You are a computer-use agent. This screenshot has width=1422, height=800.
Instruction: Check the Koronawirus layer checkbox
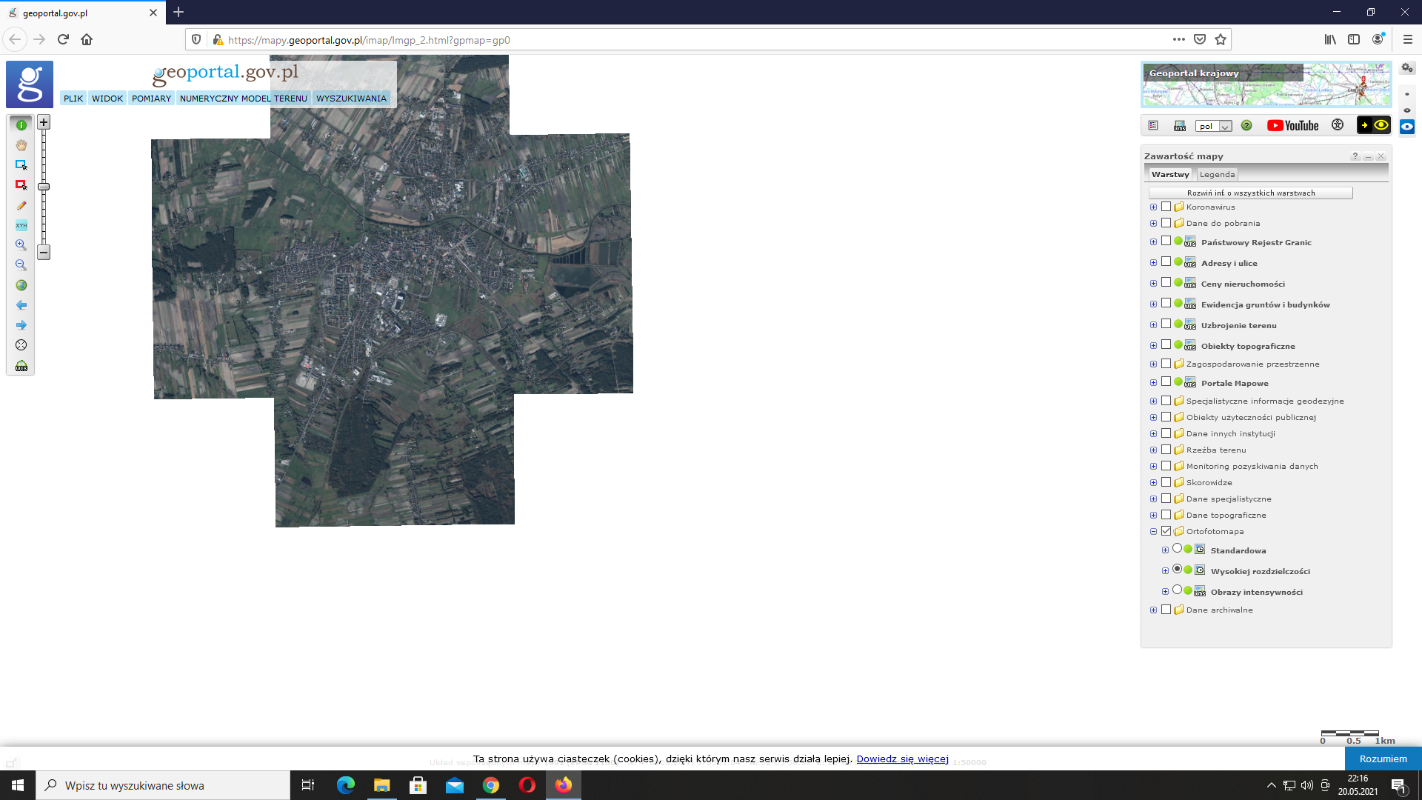click(1166, 207)
